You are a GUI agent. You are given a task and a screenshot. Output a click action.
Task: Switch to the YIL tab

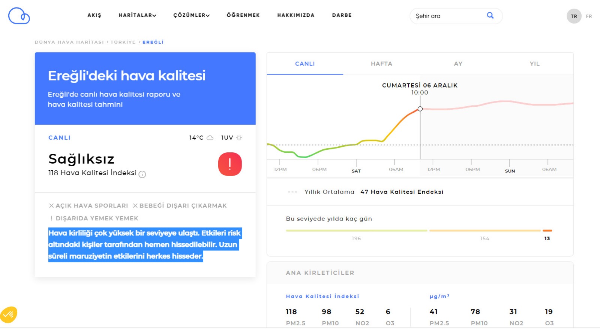[534, 64]
